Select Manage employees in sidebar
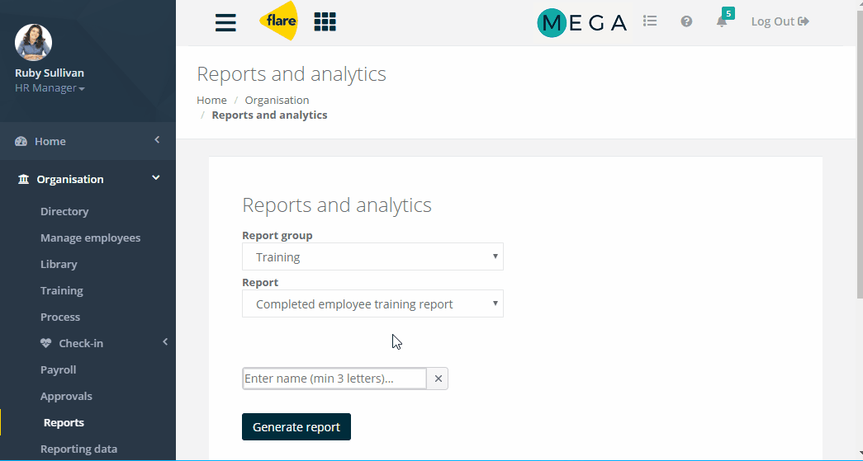 click(x=90, y=238)
